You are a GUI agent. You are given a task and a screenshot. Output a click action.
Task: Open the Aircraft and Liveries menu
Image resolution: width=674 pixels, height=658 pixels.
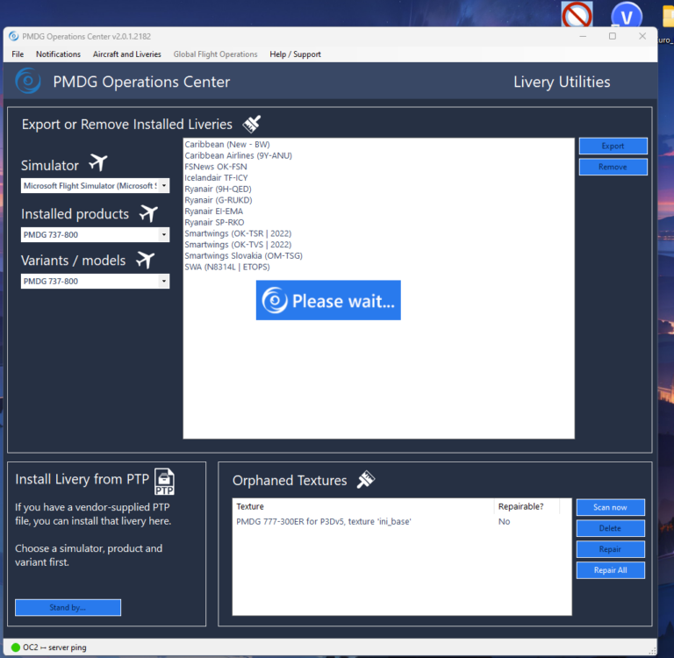click(126, 54)
